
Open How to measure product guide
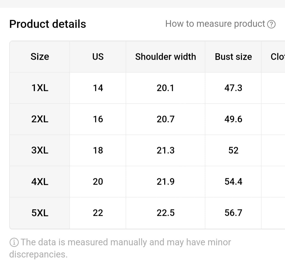[215, 24]
